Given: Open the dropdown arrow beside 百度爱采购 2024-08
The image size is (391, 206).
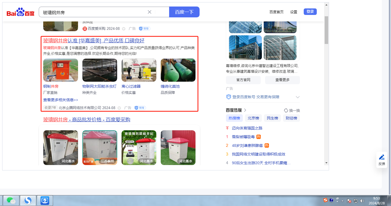Looking at the screenshot, I should click(x=123, y=29).
